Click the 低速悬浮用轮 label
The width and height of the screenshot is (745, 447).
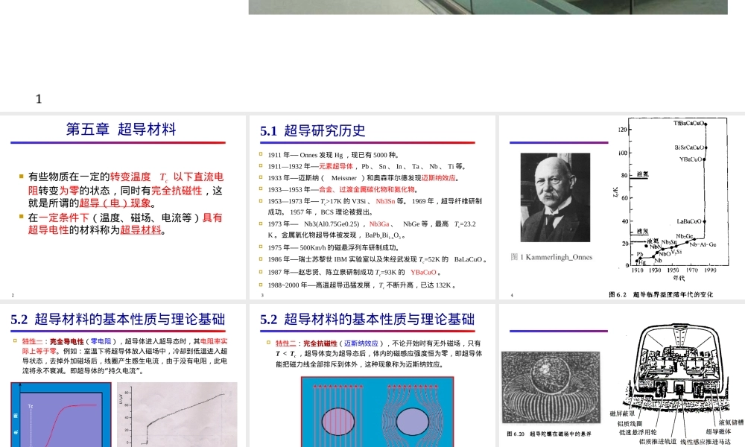click(638, 432)
